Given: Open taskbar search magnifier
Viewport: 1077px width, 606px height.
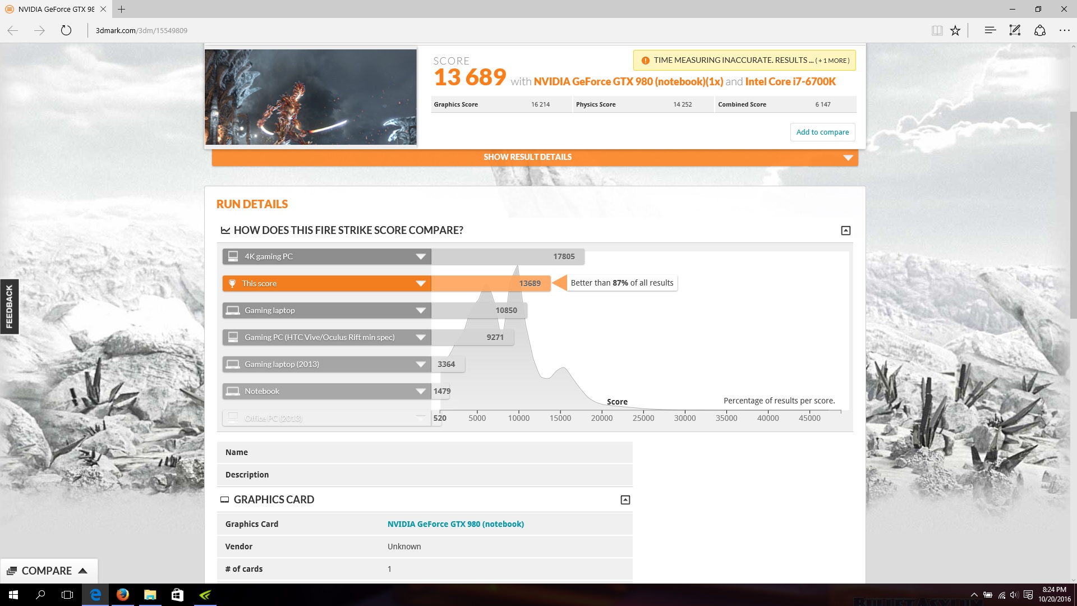Looking at the screenshot, I should [x=40, y=595].
